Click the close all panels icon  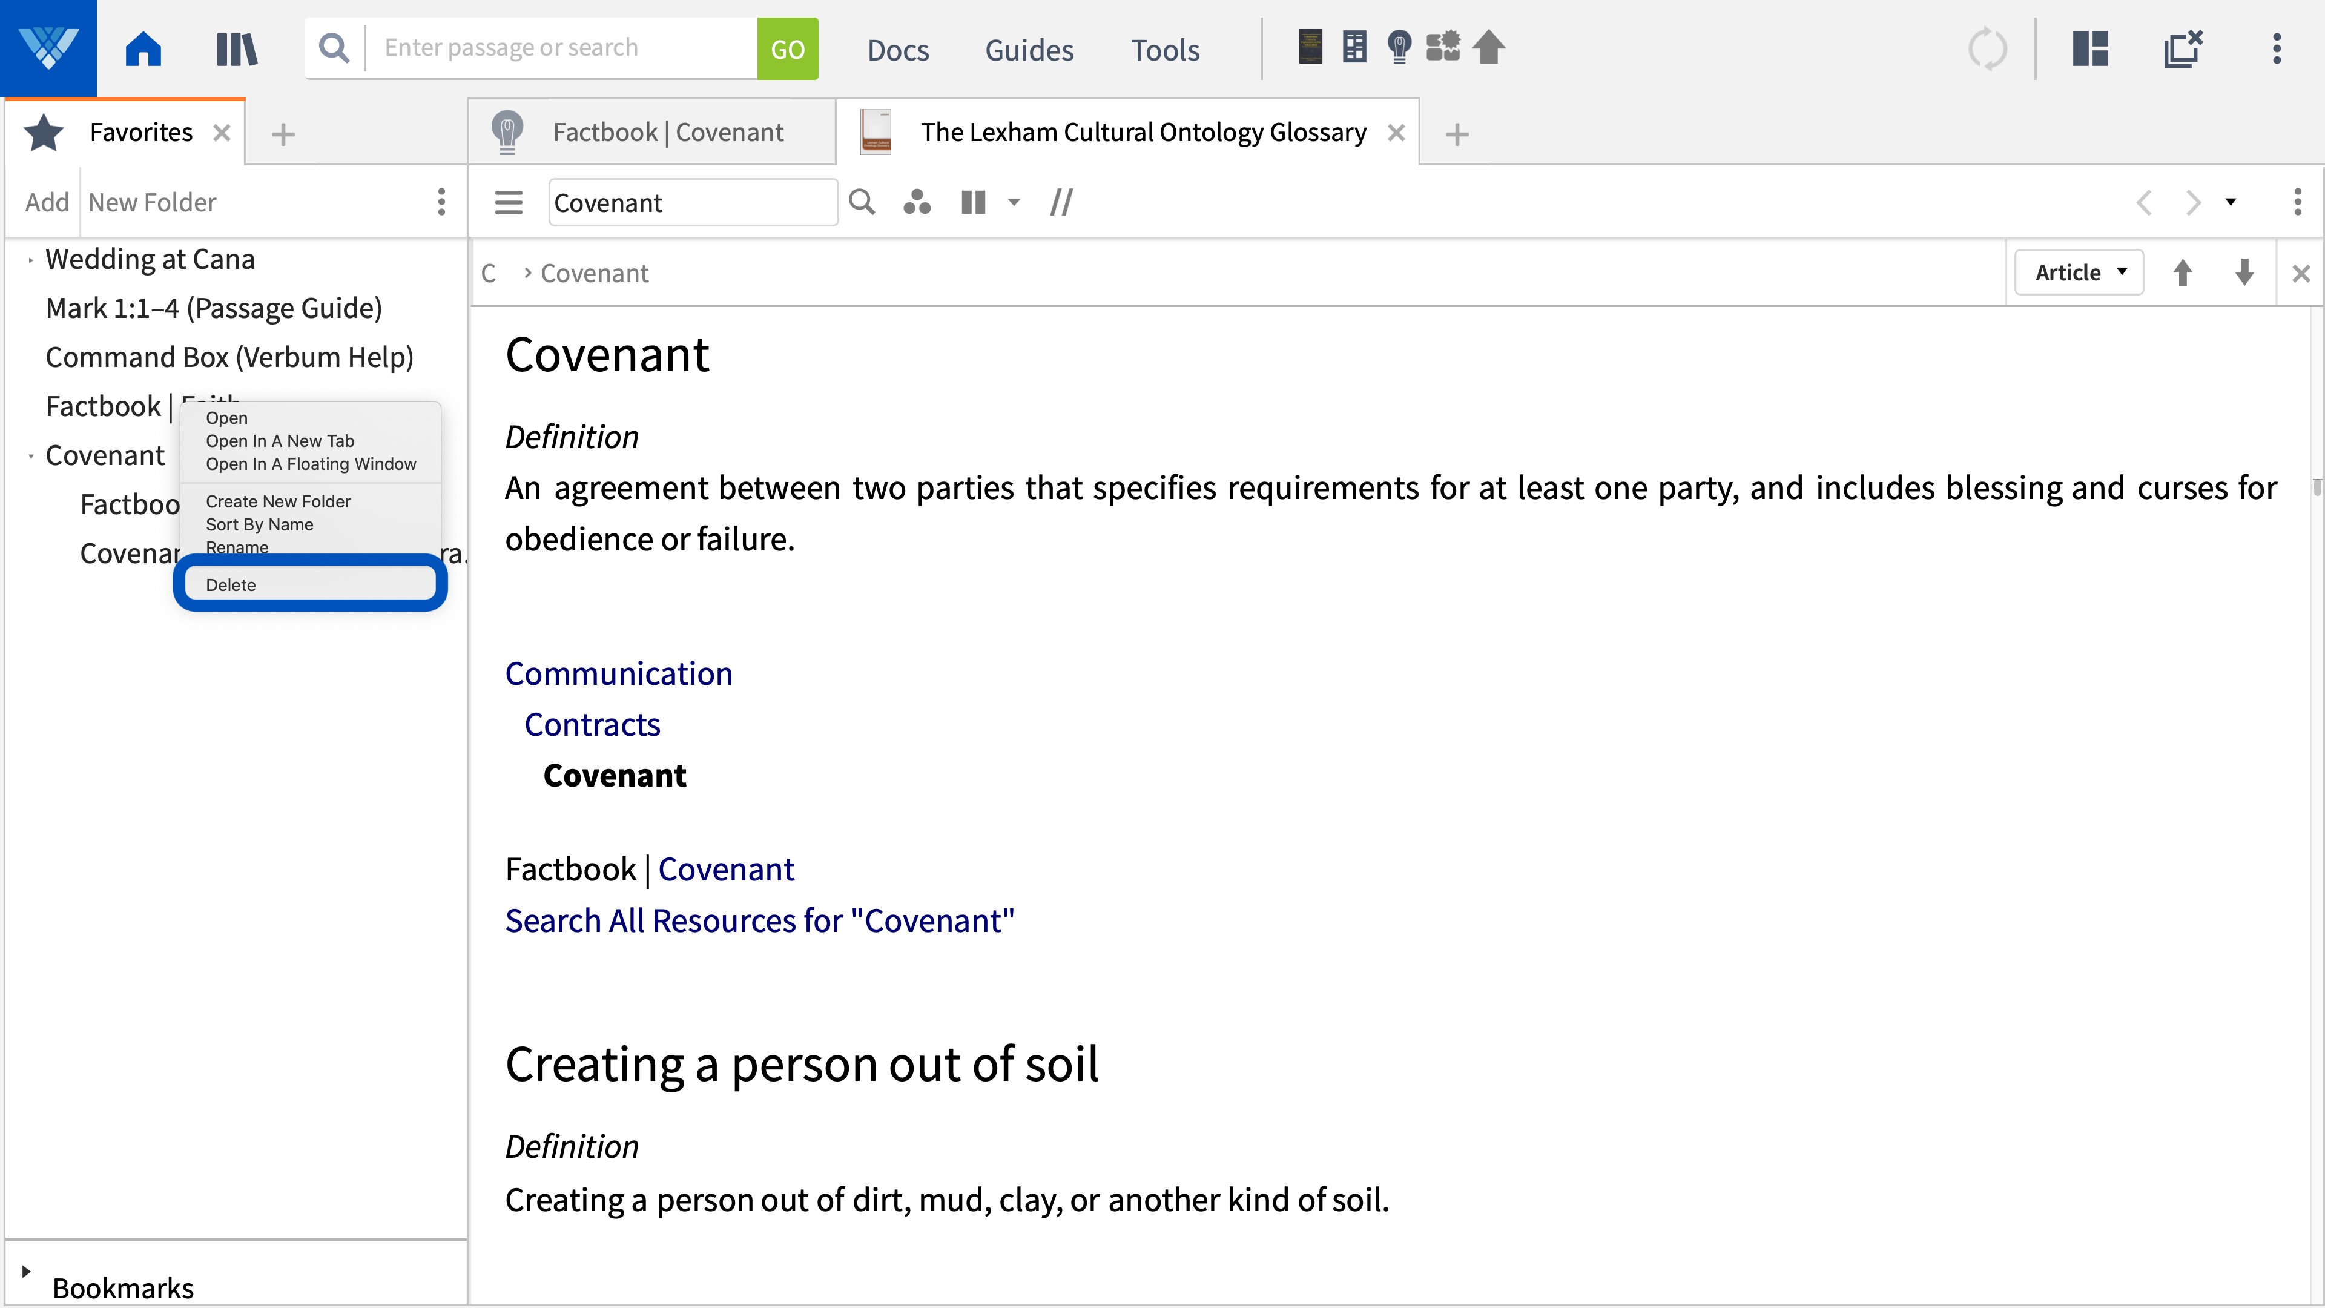click(2183, 48)
